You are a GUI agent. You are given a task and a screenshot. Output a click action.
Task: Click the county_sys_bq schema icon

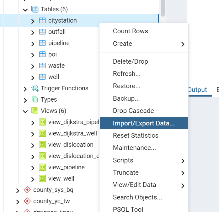(27, 190)
